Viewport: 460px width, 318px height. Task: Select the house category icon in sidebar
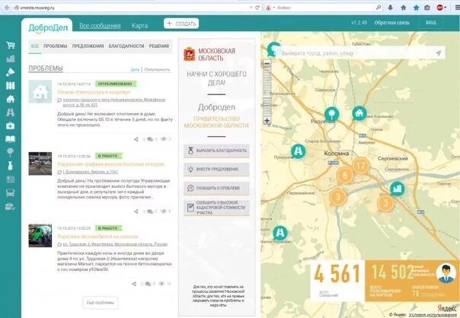[11, 99]
